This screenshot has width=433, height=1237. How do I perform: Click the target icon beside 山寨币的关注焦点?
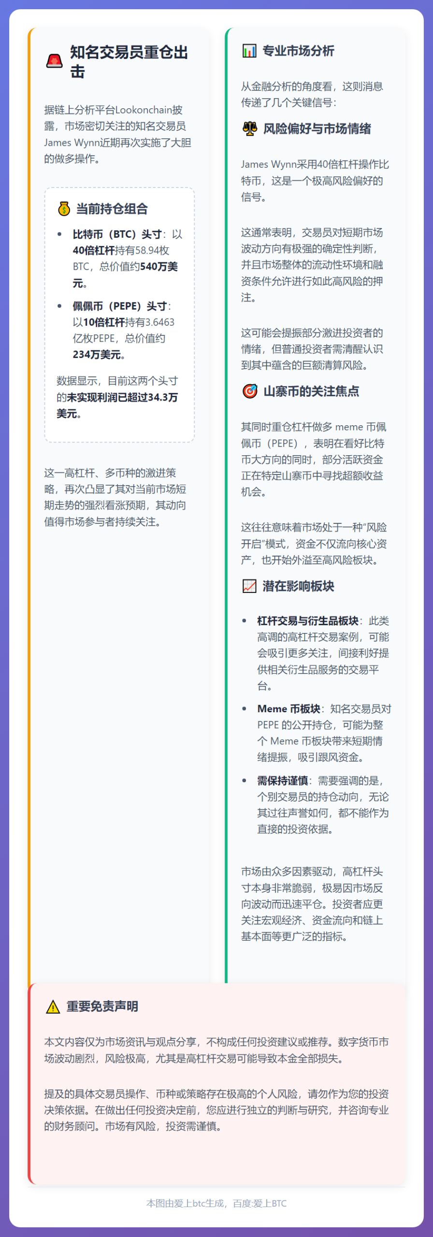[250, 391]
